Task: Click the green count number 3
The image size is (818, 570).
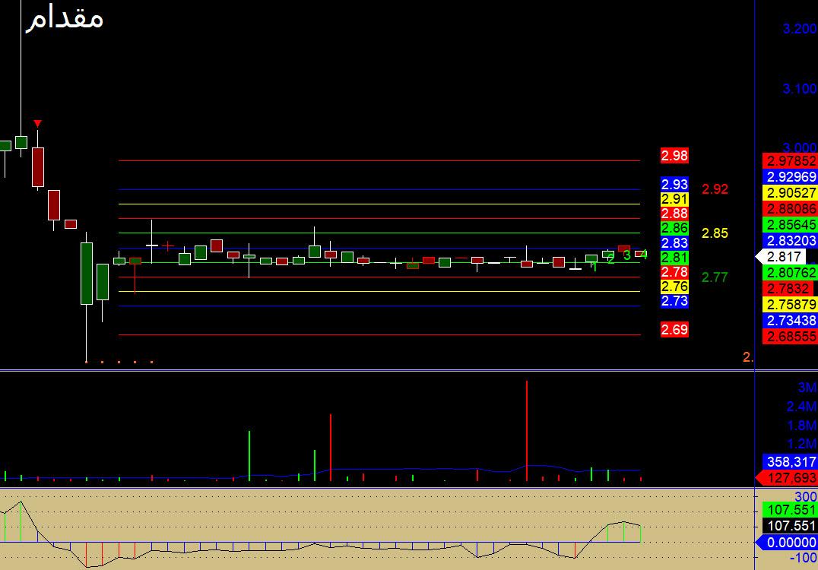Action: [x=627, y=255]
